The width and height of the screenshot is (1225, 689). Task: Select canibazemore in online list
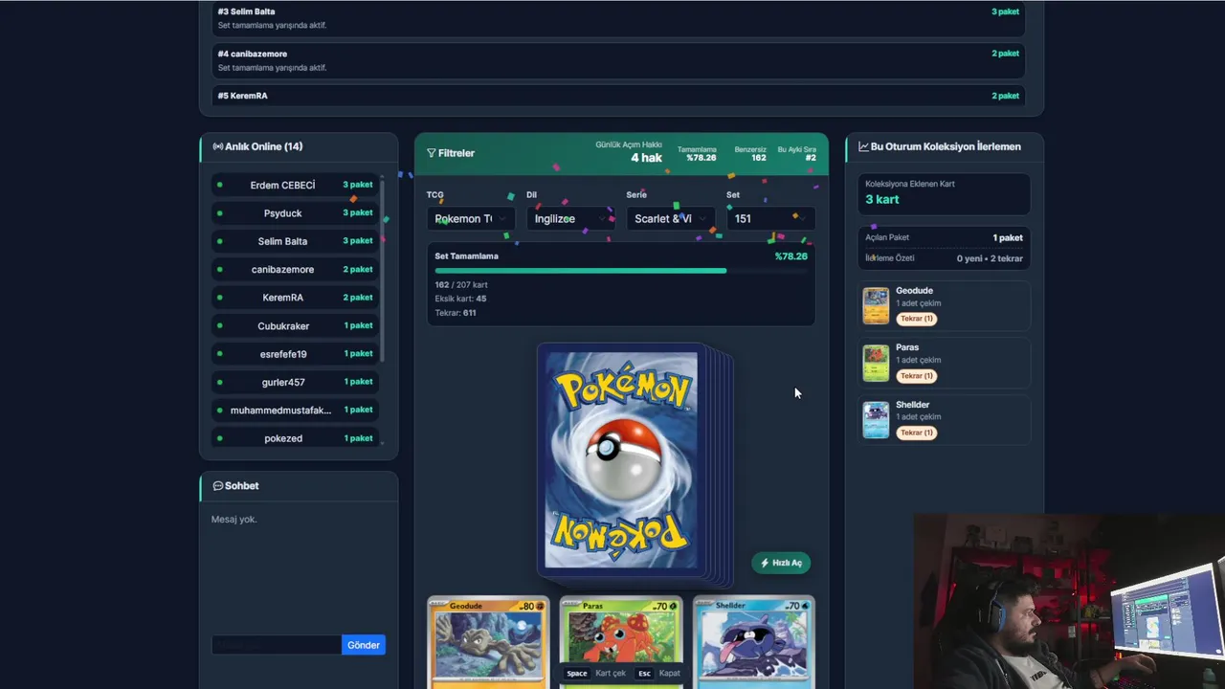click(297, 270)
